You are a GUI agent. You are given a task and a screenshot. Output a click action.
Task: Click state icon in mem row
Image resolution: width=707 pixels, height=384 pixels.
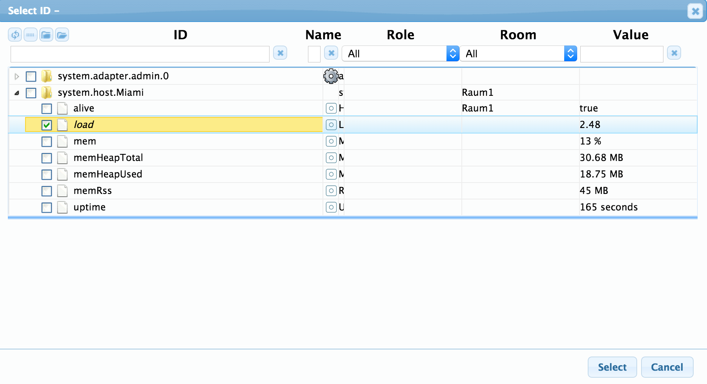(x=331, y=141)
